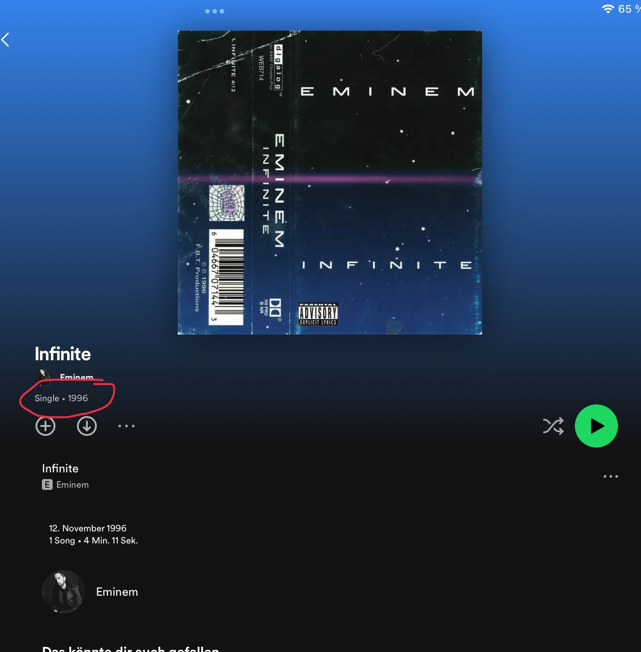
Task: Add Infinite to your library
Action: pos(45,426)
